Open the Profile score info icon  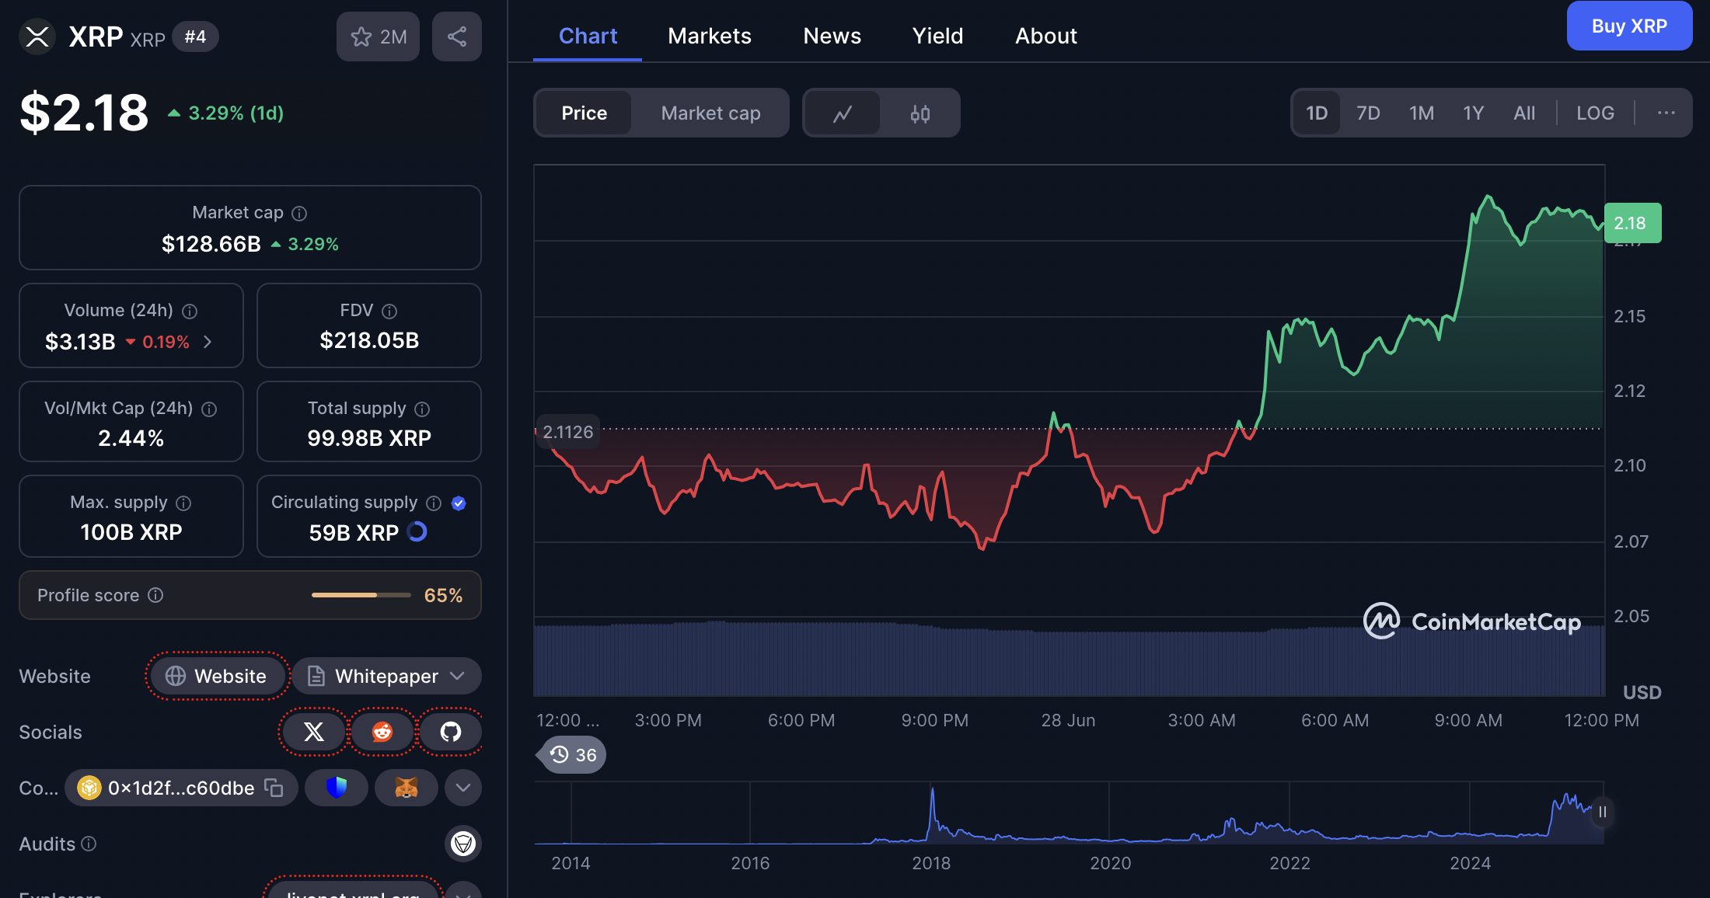pyautogui.click(x=155, y=595)
